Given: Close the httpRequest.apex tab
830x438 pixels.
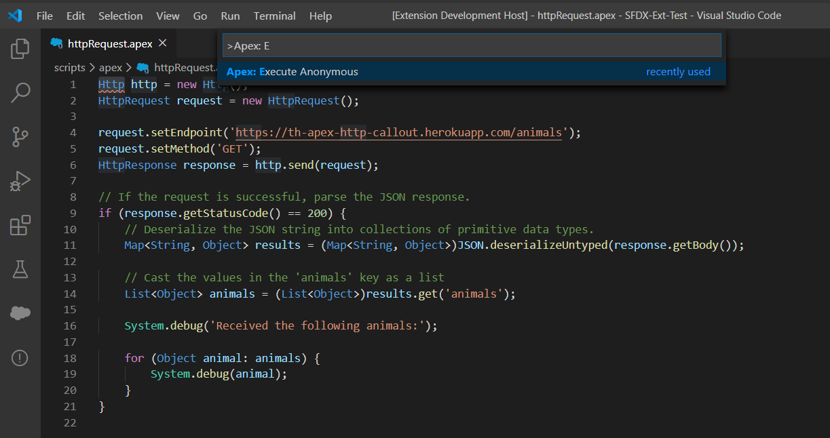Looking at the screenshot, I should 162,43.
